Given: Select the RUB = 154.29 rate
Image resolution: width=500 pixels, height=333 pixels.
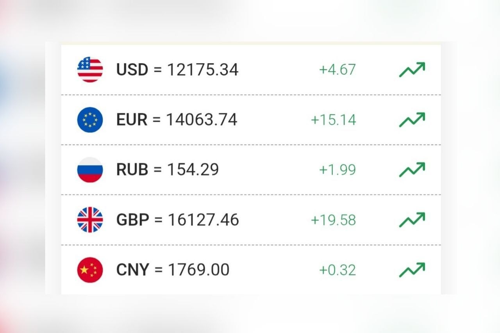Looking at the screenshot, I should (168, 170).
